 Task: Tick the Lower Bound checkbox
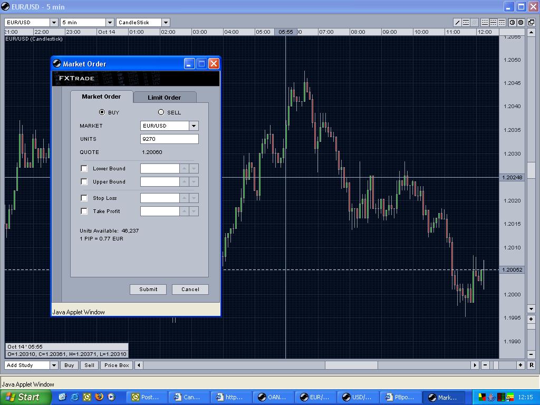[x=84, y=168]
